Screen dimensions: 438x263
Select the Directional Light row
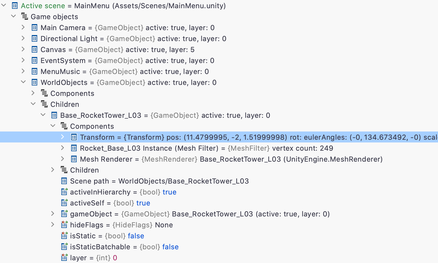pyautogui.click(x=219, y=39)
